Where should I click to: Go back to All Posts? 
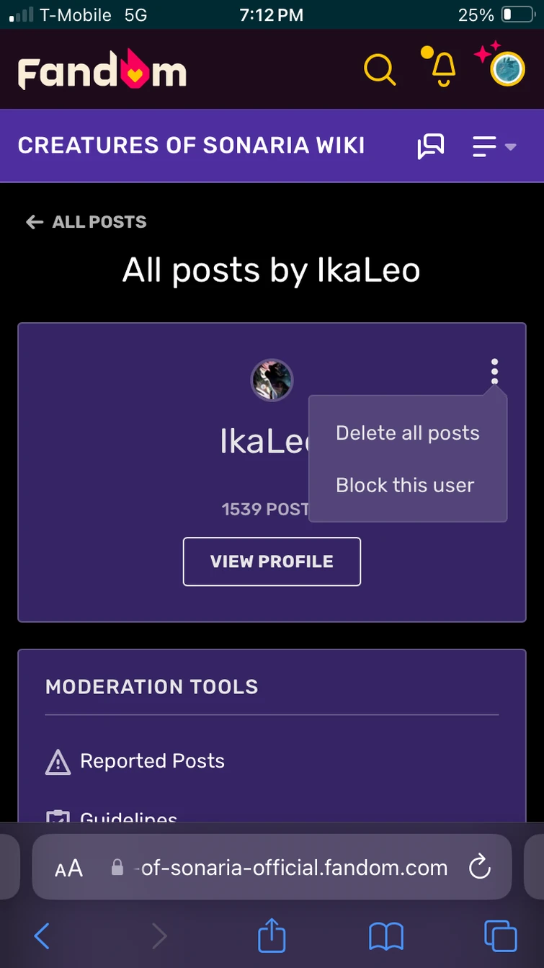[86, 222]
